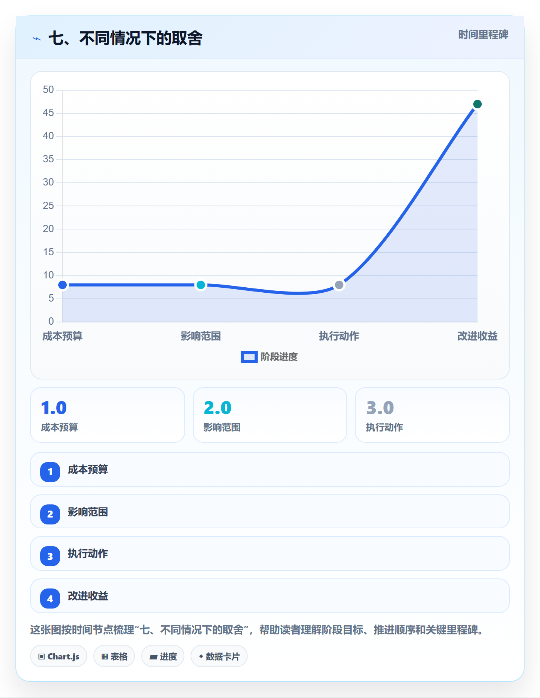The image size is (540, 698).
Task: Select the 成本预算 list row text
Action: point(88,470)
